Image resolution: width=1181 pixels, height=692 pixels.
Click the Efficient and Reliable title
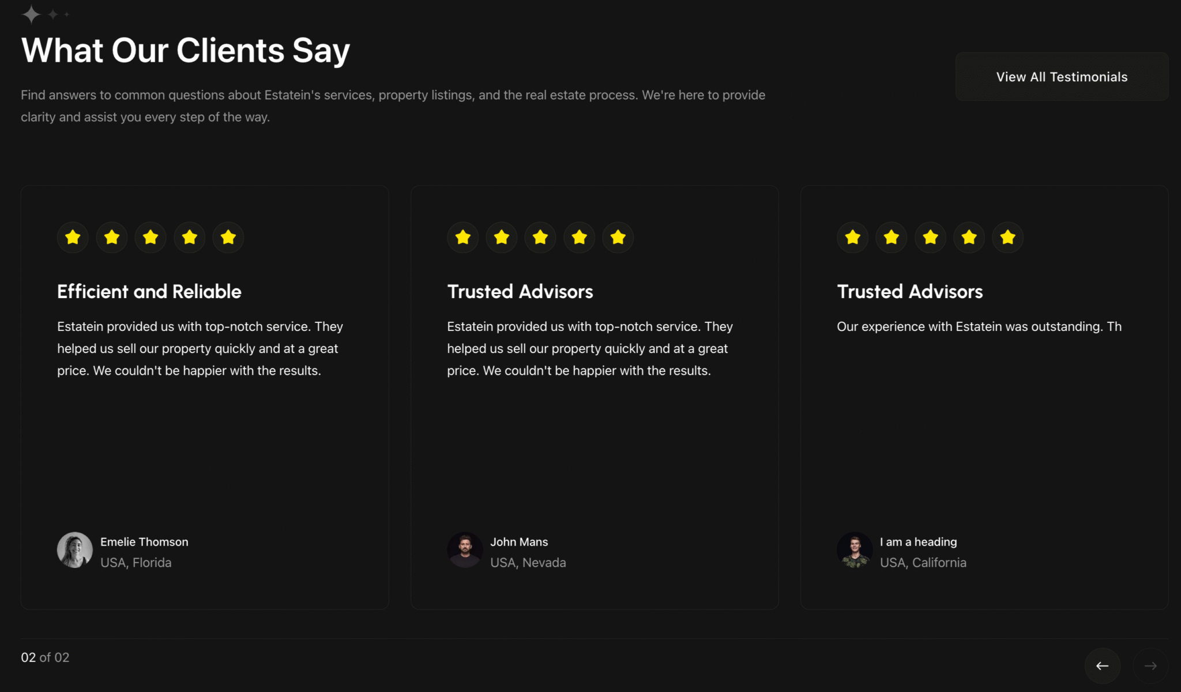(149, 291)
